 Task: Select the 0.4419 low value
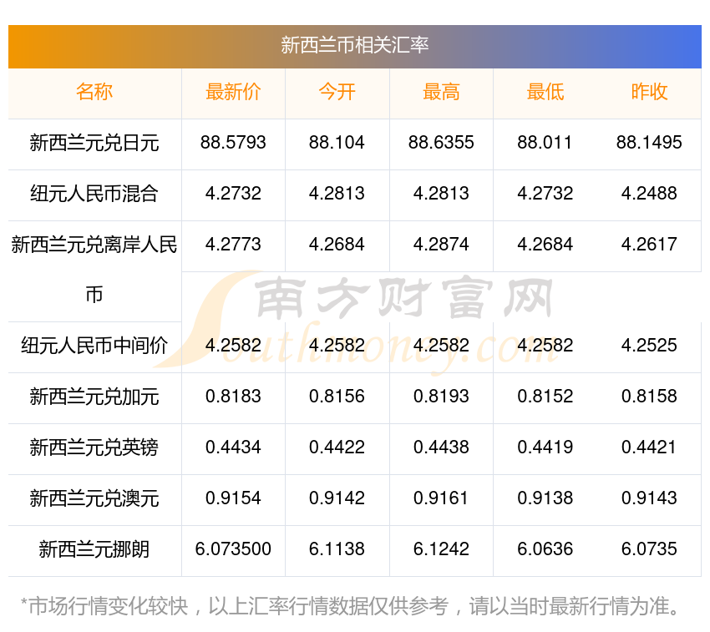pyautogui.click(x=545, y=447)
